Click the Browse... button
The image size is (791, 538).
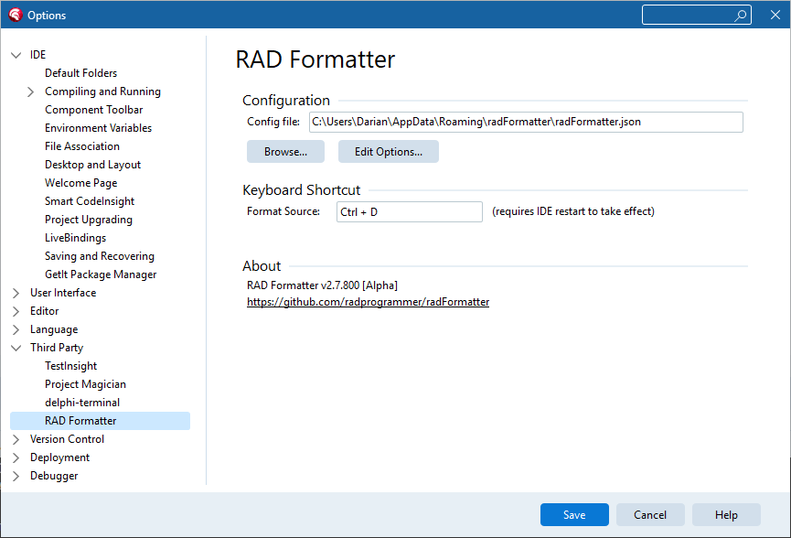[x=285, y=151]
